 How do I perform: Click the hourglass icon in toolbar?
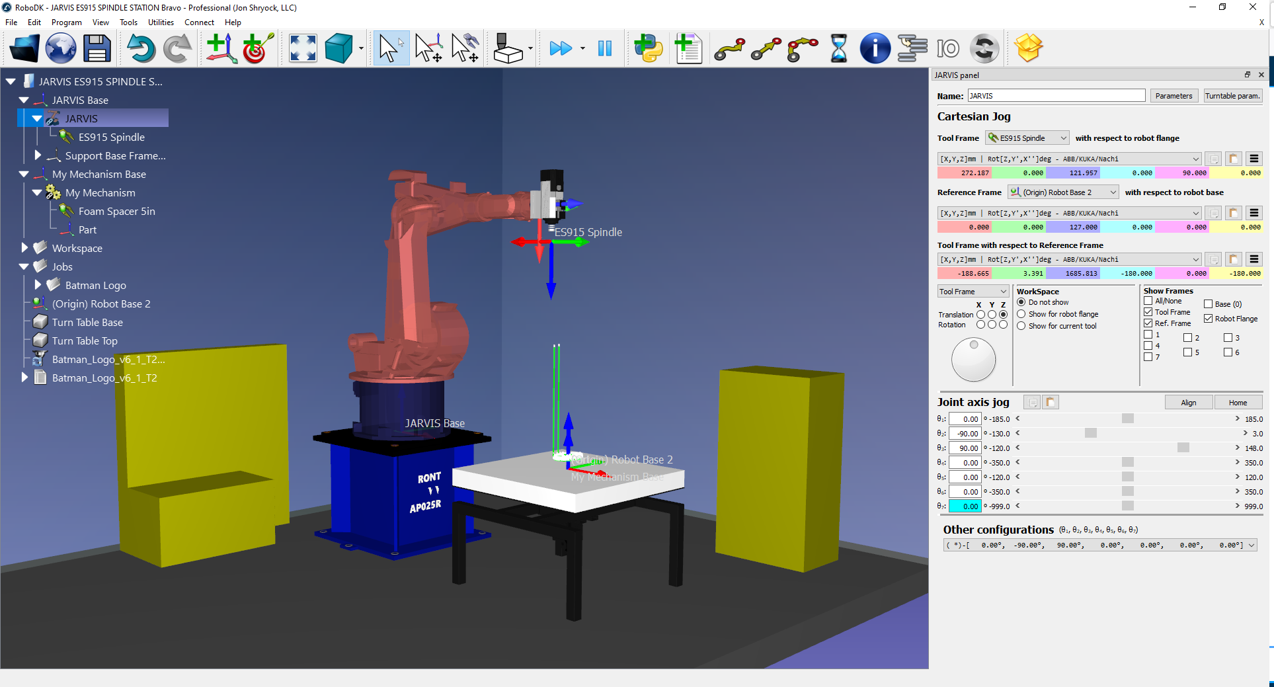(838, 48)
